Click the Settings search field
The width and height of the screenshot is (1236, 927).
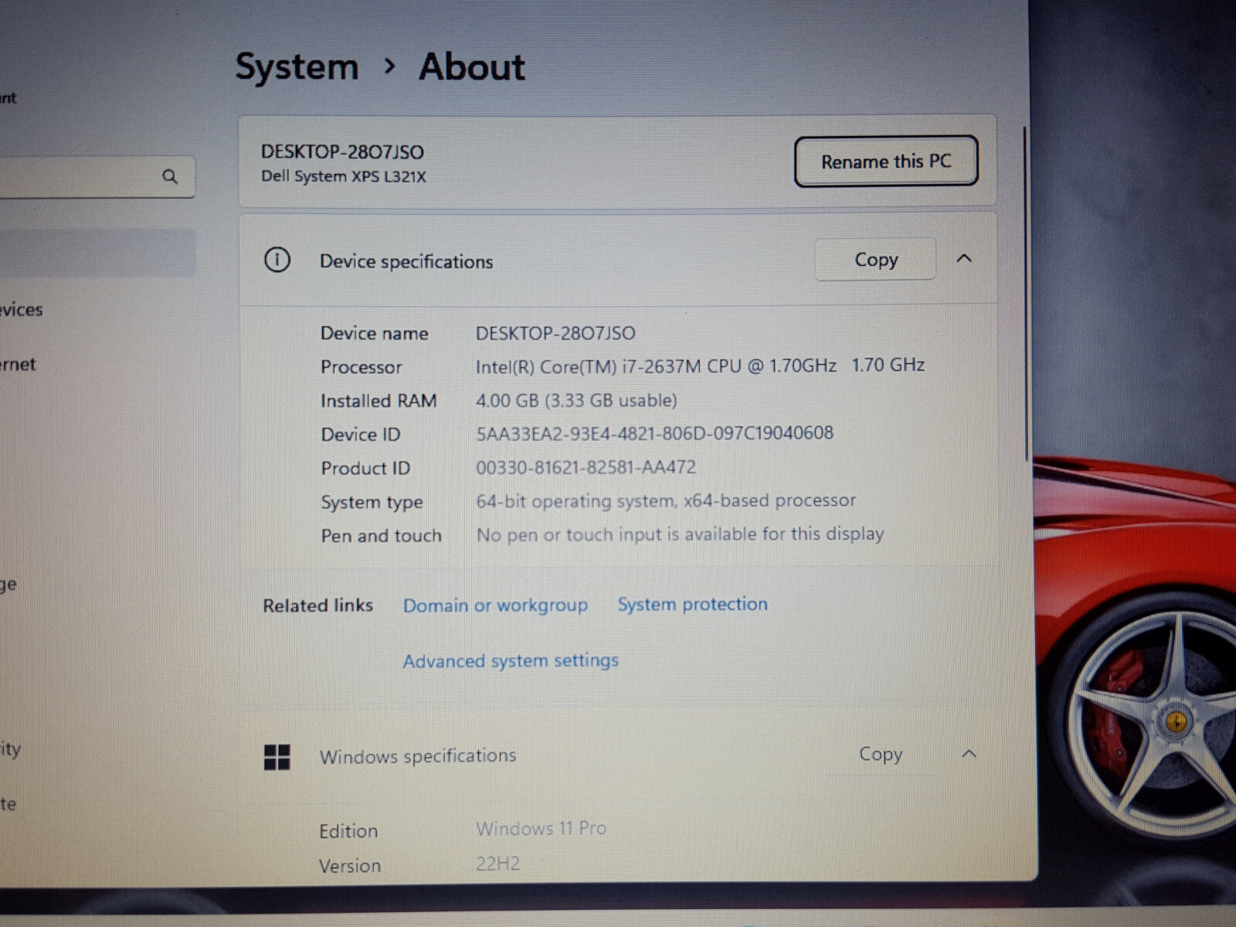(97, 177)
